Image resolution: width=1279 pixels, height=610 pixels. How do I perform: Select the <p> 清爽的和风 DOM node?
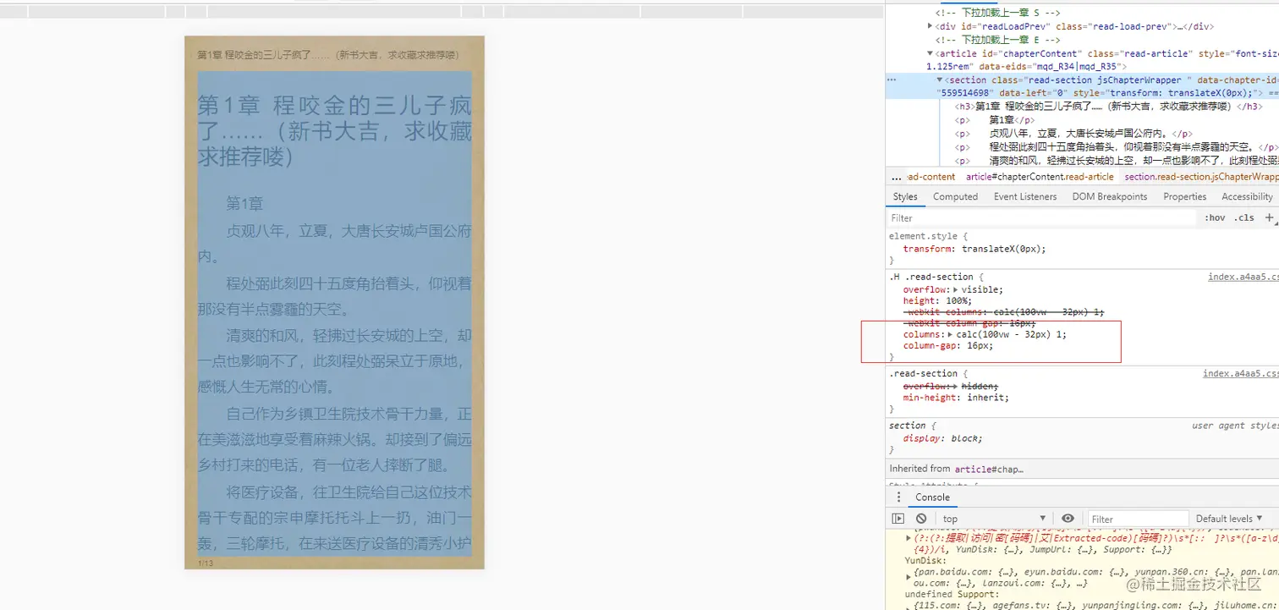pos(1117,160)
